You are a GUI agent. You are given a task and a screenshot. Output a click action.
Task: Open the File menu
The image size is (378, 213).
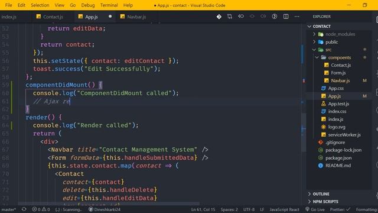click(x=8, y=5)
